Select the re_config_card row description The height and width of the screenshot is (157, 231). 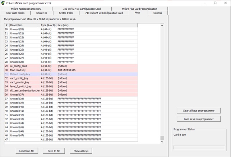click(18, 66)
